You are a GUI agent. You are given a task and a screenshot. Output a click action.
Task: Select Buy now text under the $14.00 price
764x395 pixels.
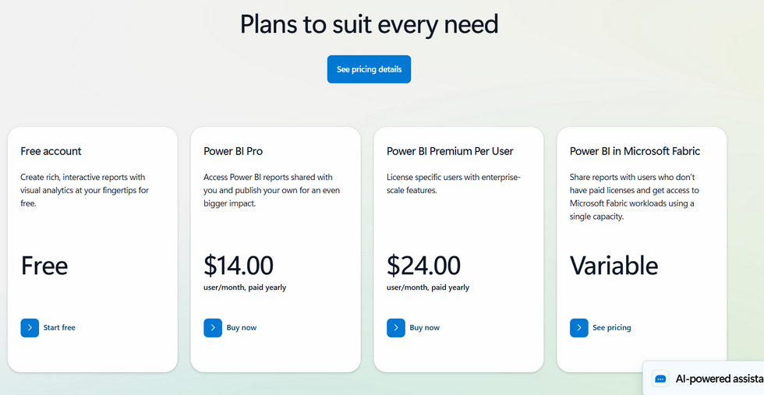242,328
